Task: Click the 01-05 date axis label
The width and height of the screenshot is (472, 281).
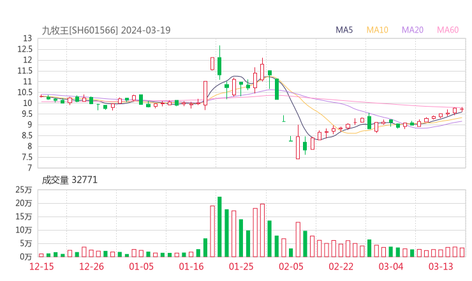Action: coord(141,266)
